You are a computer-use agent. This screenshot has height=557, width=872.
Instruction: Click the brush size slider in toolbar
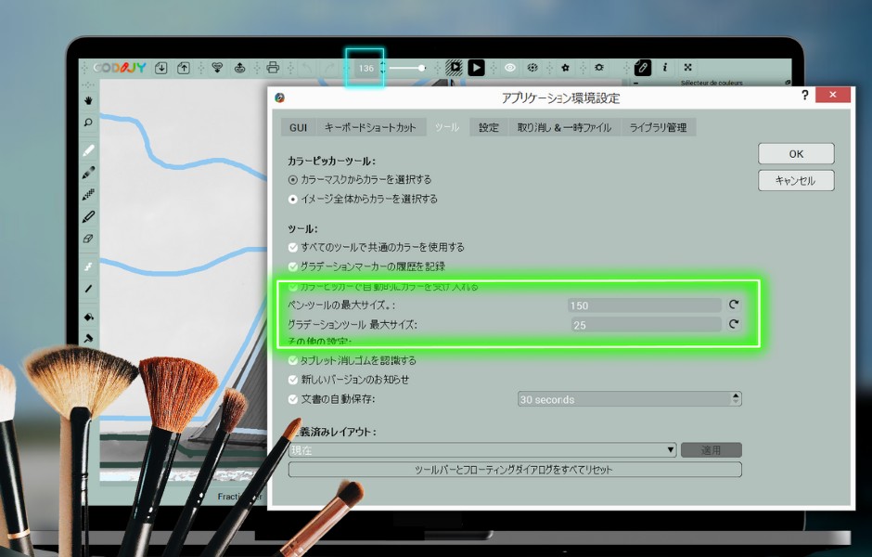[408, 68]
